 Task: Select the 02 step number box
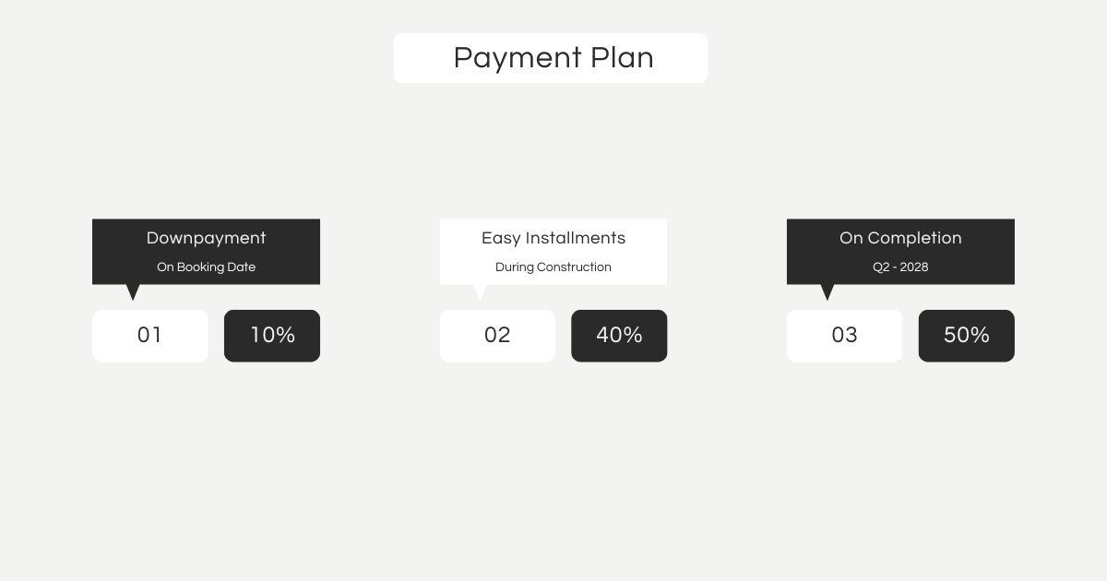pos(497,336)
